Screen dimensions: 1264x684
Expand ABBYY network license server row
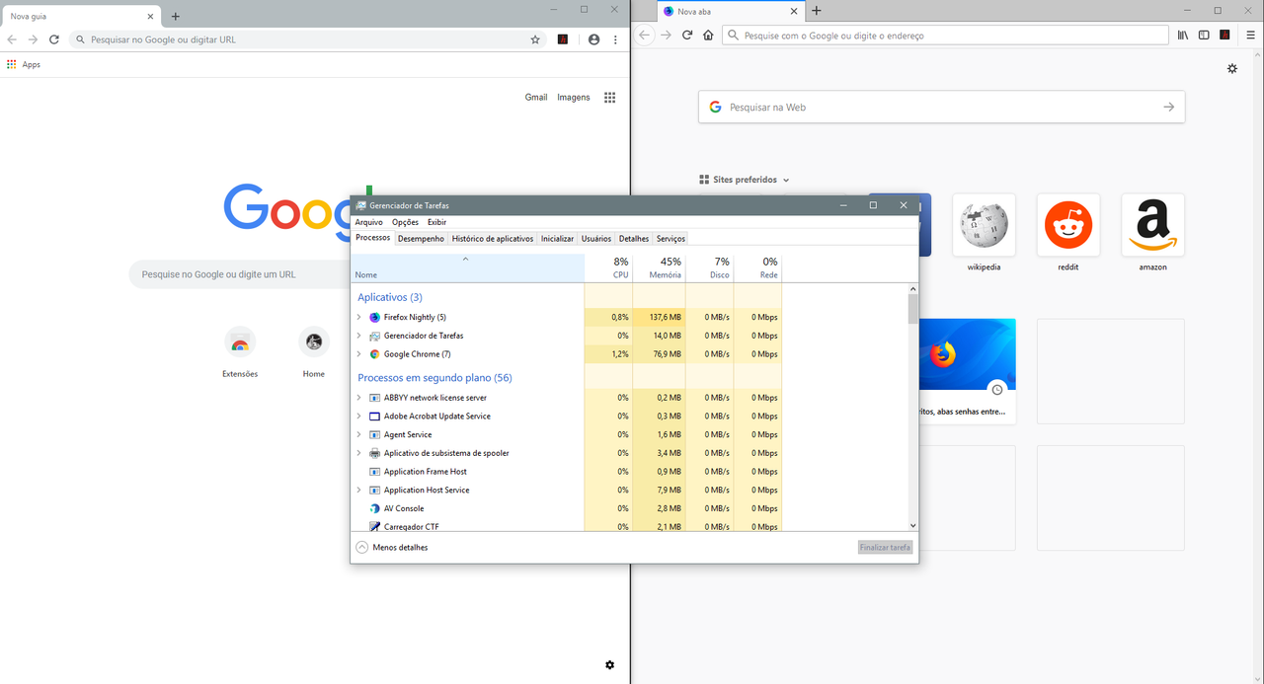point(358,398)
